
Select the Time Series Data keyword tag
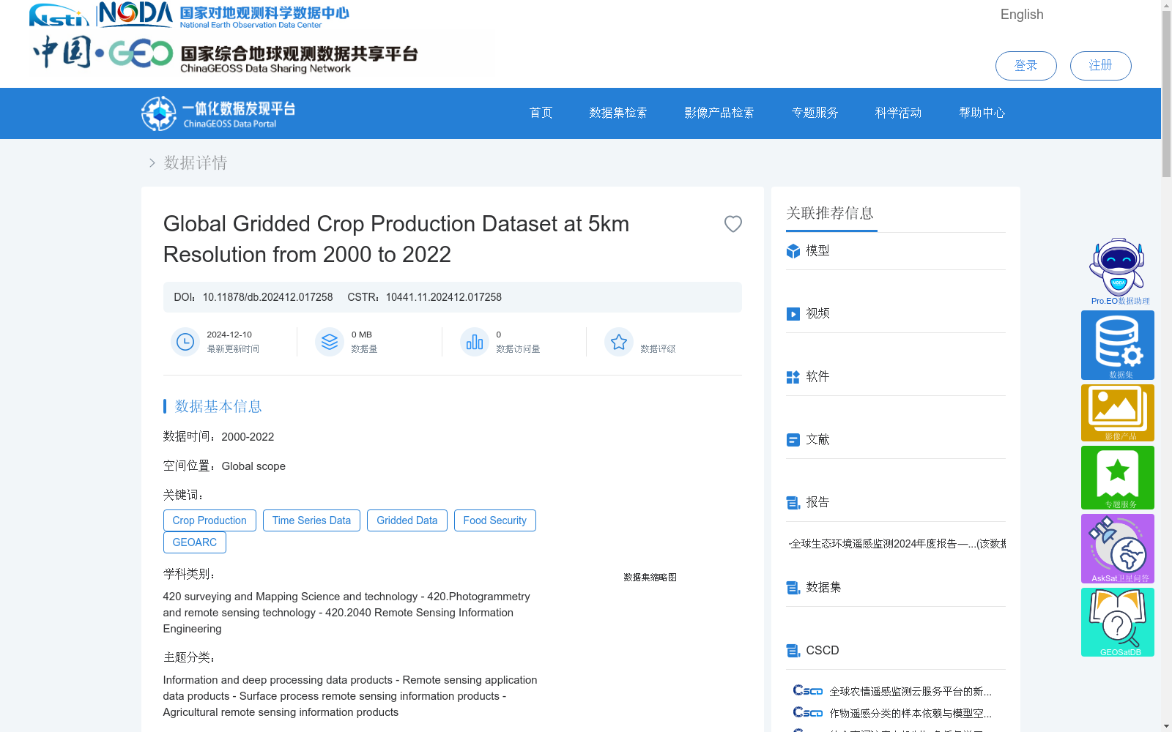pyautogui.click(x=311, y=520)
